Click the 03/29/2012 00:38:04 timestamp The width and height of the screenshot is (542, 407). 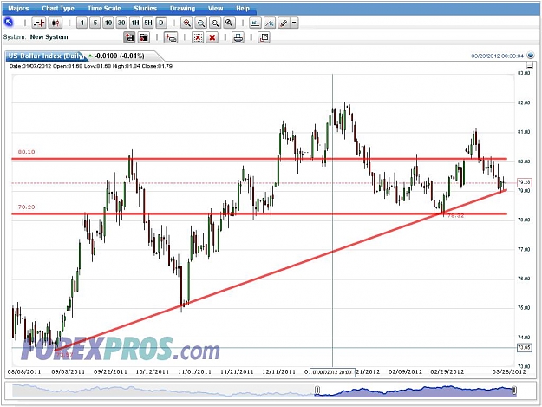498,56
